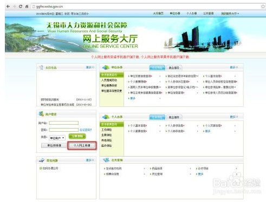
Task: Open the Apple client download link
Action: (x=165, y=57)
